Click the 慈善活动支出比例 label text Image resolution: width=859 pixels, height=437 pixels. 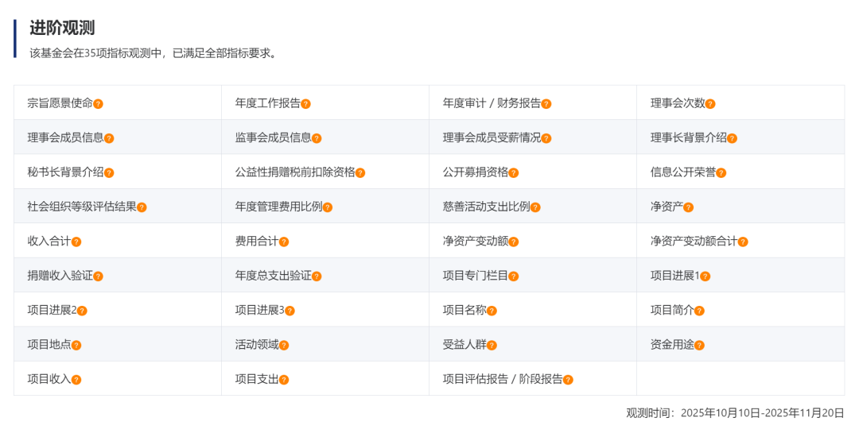[x=487, y=207]
